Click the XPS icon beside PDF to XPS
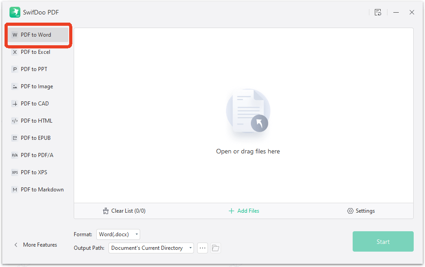The height and width of the screenshot is (267, 425). coord(15,172)
